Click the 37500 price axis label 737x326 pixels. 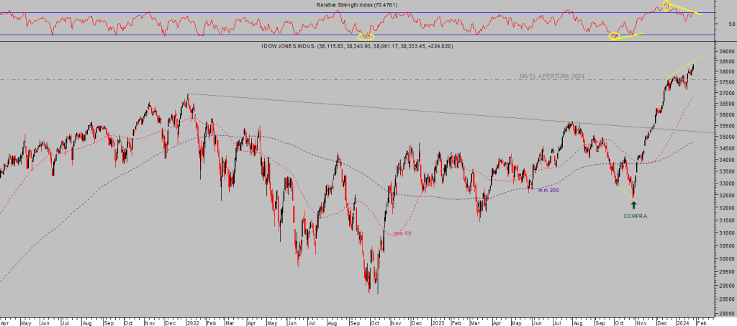click(726, 83)
